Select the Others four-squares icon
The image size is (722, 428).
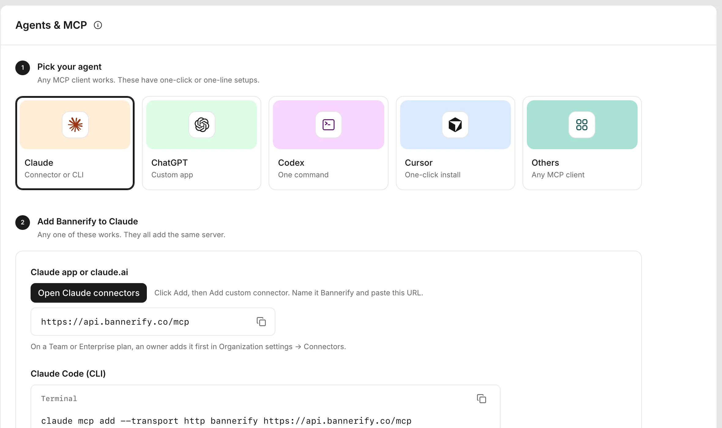(582, 125)
